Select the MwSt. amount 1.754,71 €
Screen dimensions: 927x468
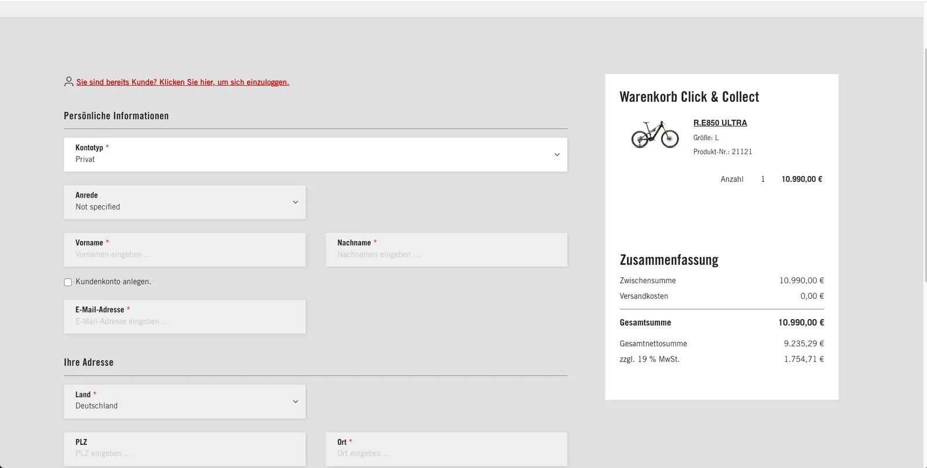tap(804, 359)
